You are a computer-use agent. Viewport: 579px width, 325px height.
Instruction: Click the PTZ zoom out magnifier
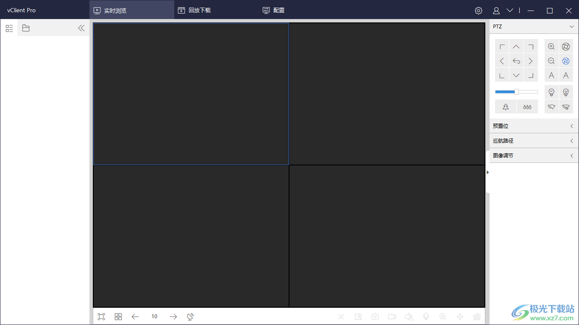pos(551,61)
